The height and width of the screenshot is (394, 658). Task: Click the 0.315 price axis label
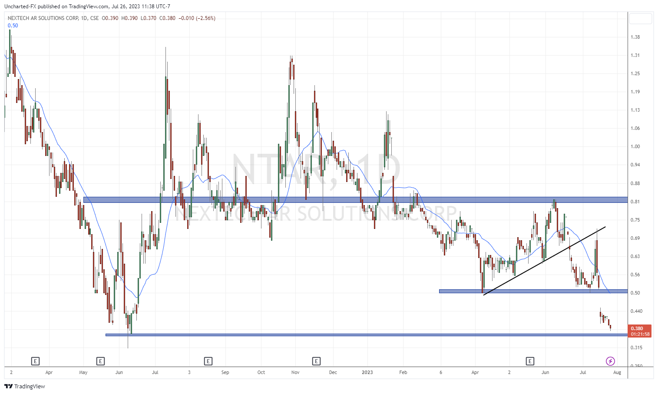coord(637,348)
